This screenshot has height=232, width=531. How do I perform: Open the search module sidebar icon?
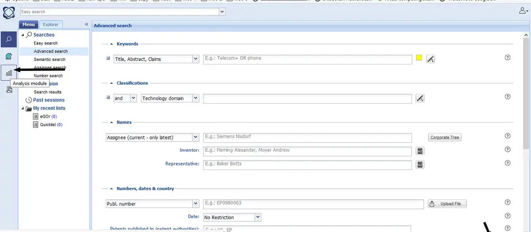[9, 39]
